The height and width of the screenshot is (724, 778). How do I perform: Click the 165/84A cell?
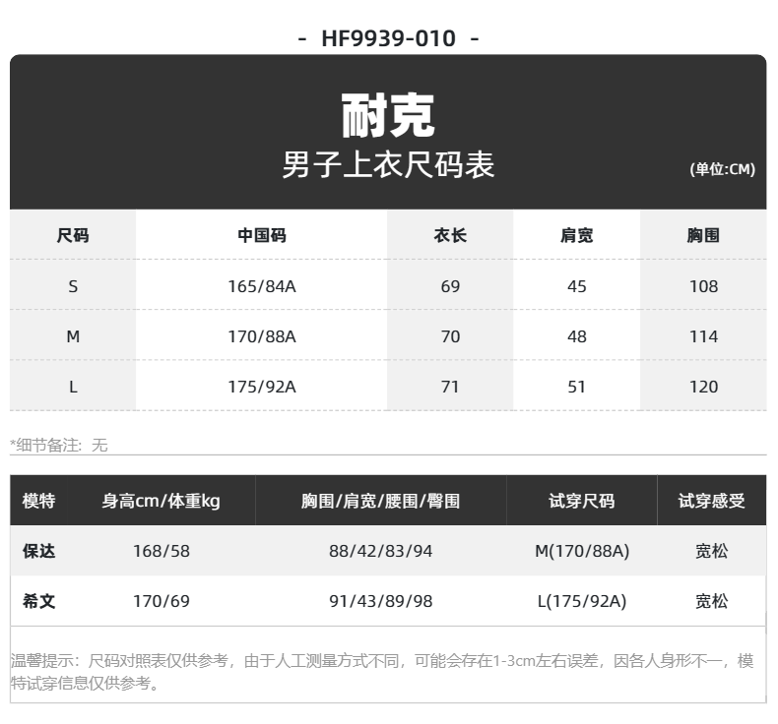(x=262, y=286)
